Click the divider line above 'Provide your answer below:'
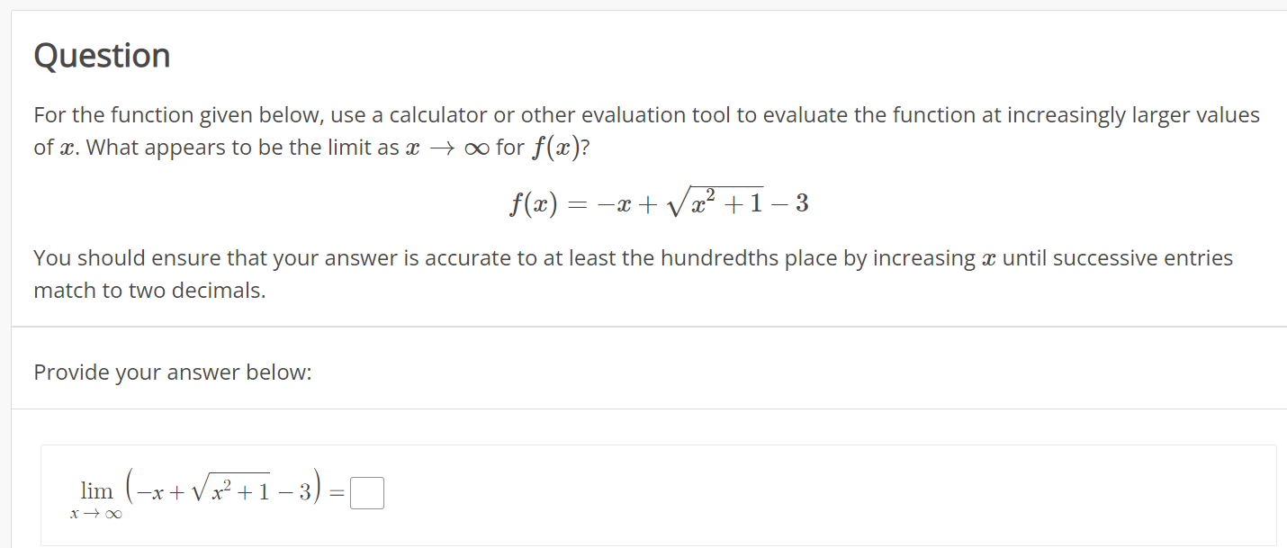Image resolution: width=1287 pixels, height=548 pixels. pyautogui.click(x=643, y=328)
